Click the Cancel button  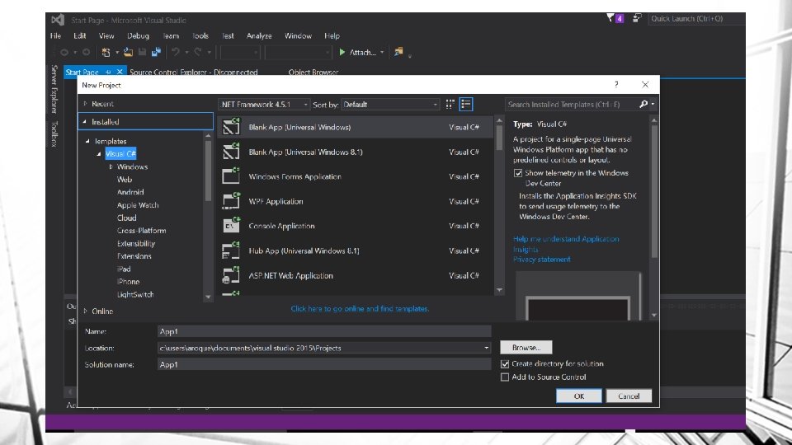[x=629, y=396]
